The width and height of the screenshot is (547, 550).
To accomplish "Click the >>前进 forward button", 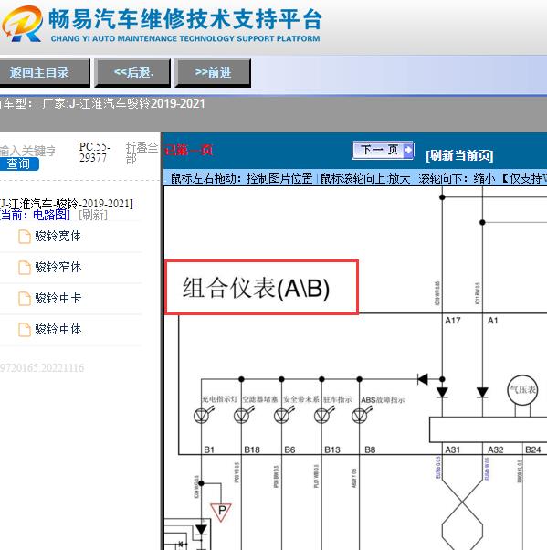I will point(213,73).
